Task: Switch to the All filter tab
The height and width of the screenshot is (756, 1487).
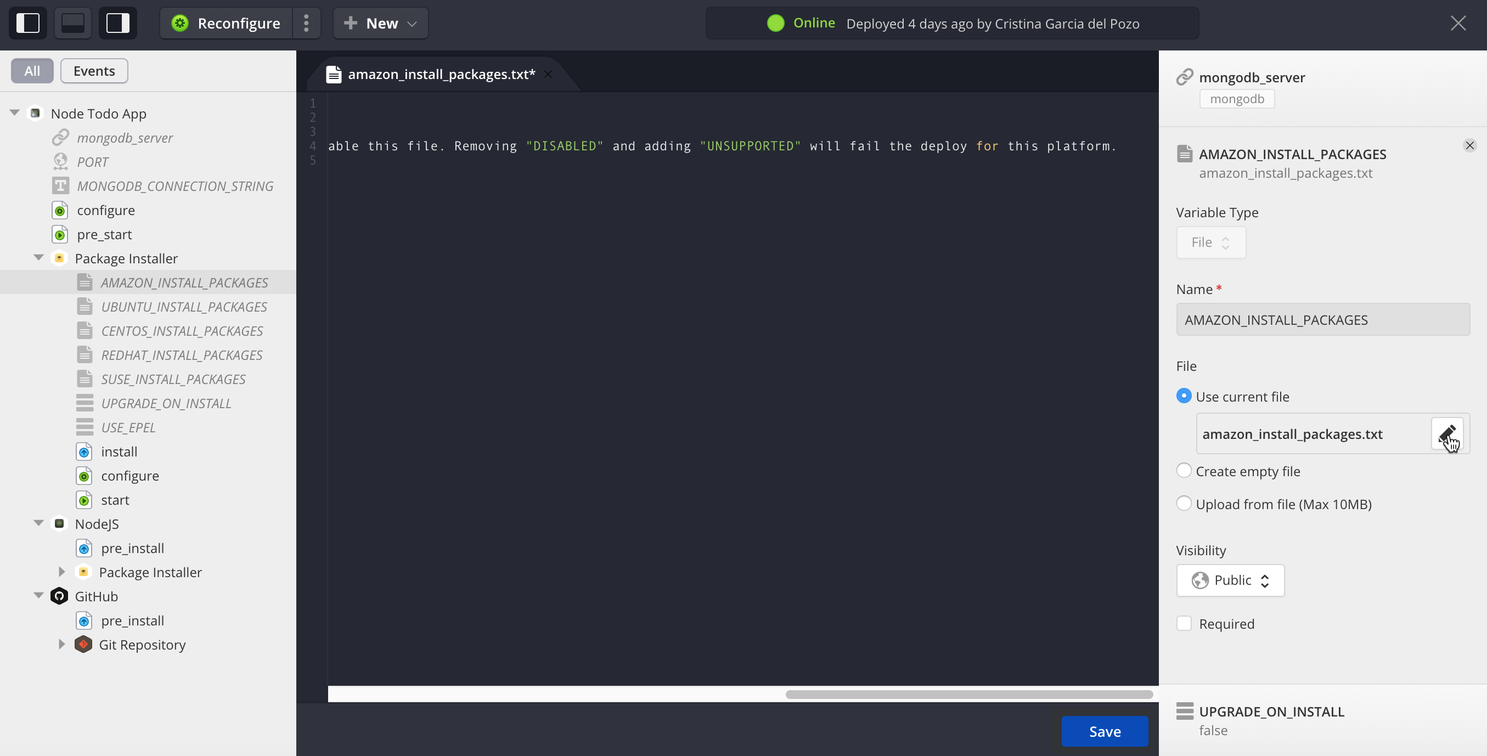Action: [x=32, y=71]
